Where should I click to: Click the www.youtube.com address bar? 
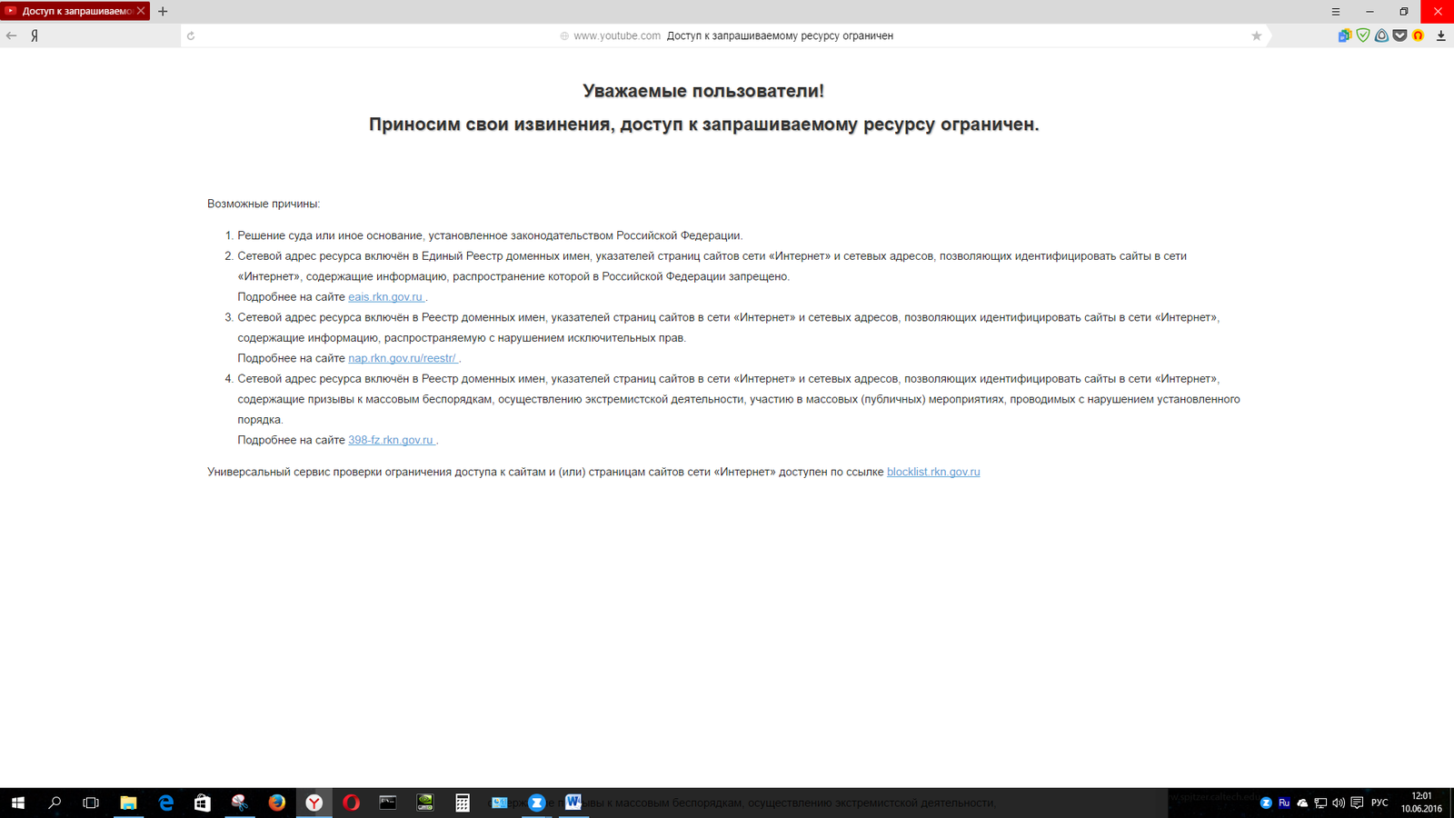pos(617,35)
